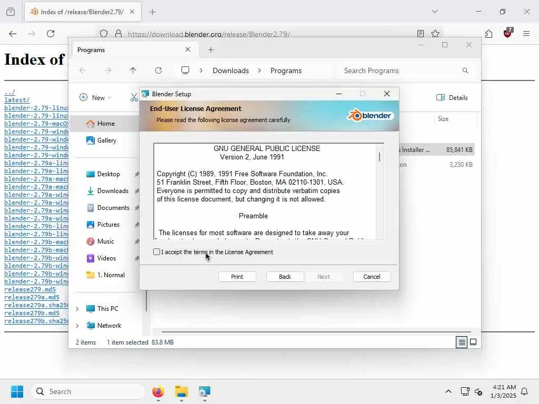
Task: Select the 3,230 KB file row
Action: coord(436,165)
